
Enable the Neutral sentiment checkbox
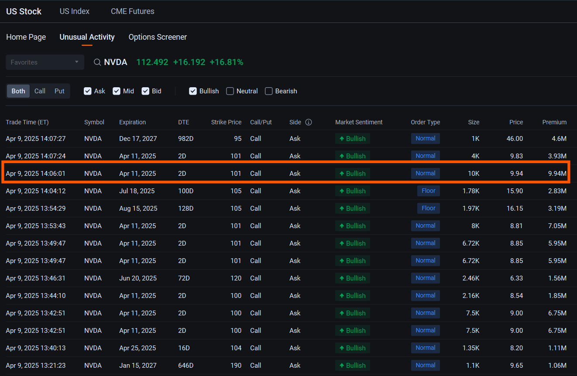point(230,91)
